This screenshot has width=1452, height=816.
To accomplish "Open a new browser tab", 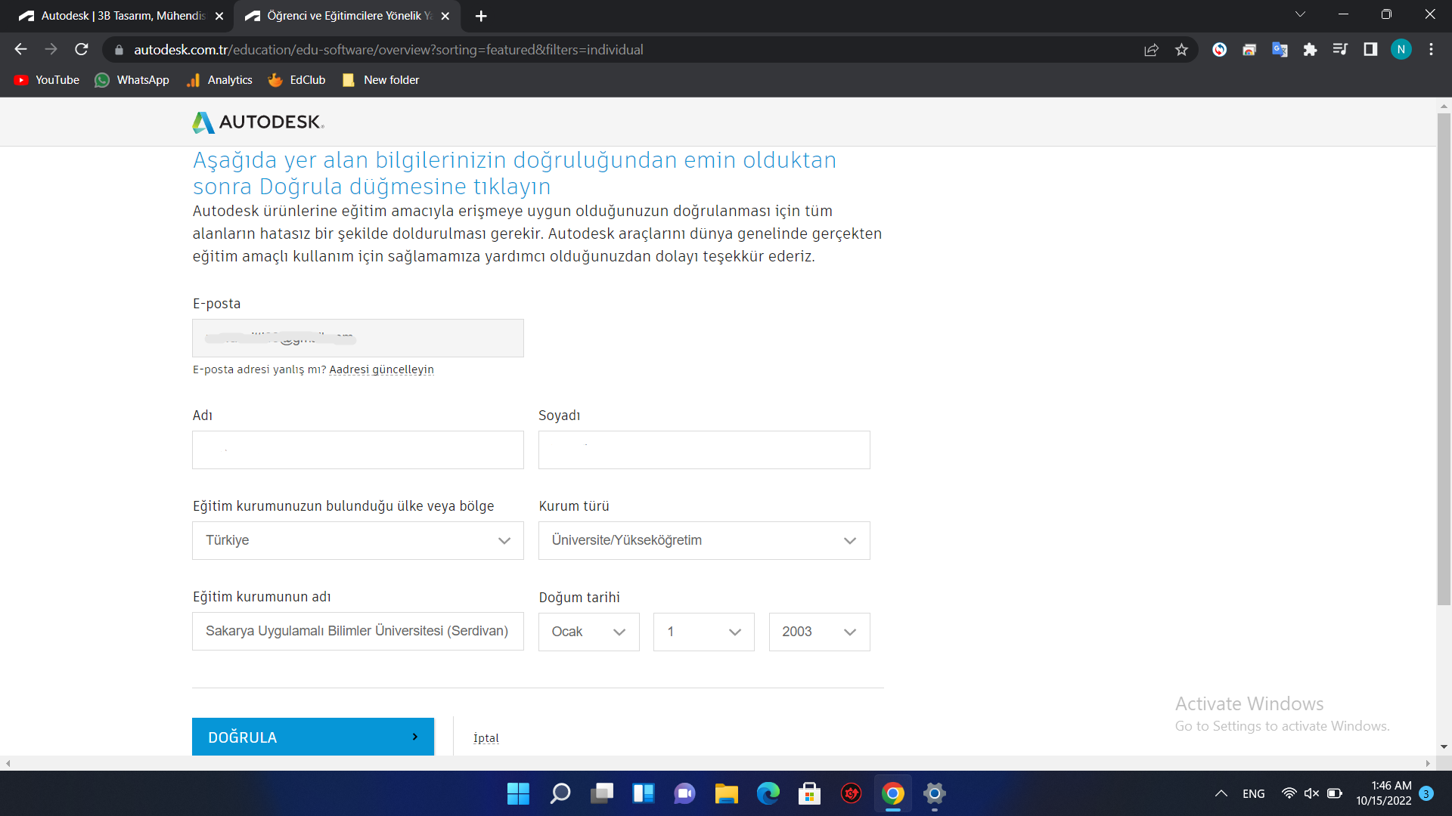I will (x=481, y=16).
